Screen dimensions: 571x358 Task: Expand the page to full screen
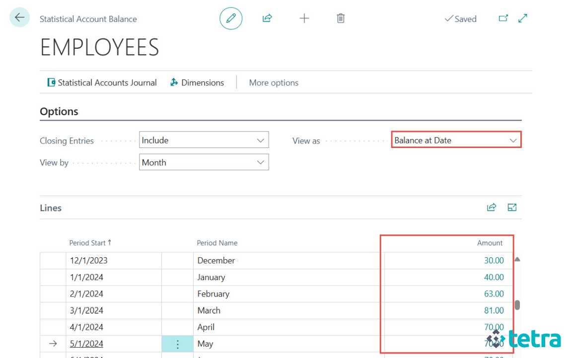[x=522, y=18]
